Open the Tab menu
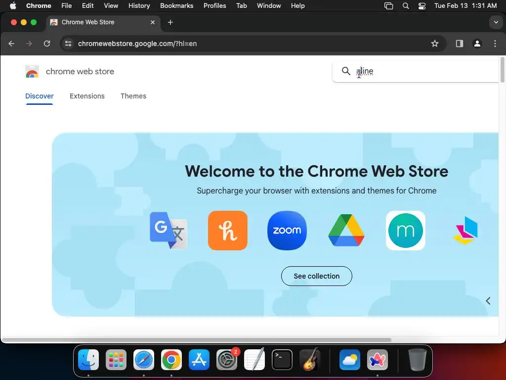Screen dimensions: 506x380 coord(241,6)
